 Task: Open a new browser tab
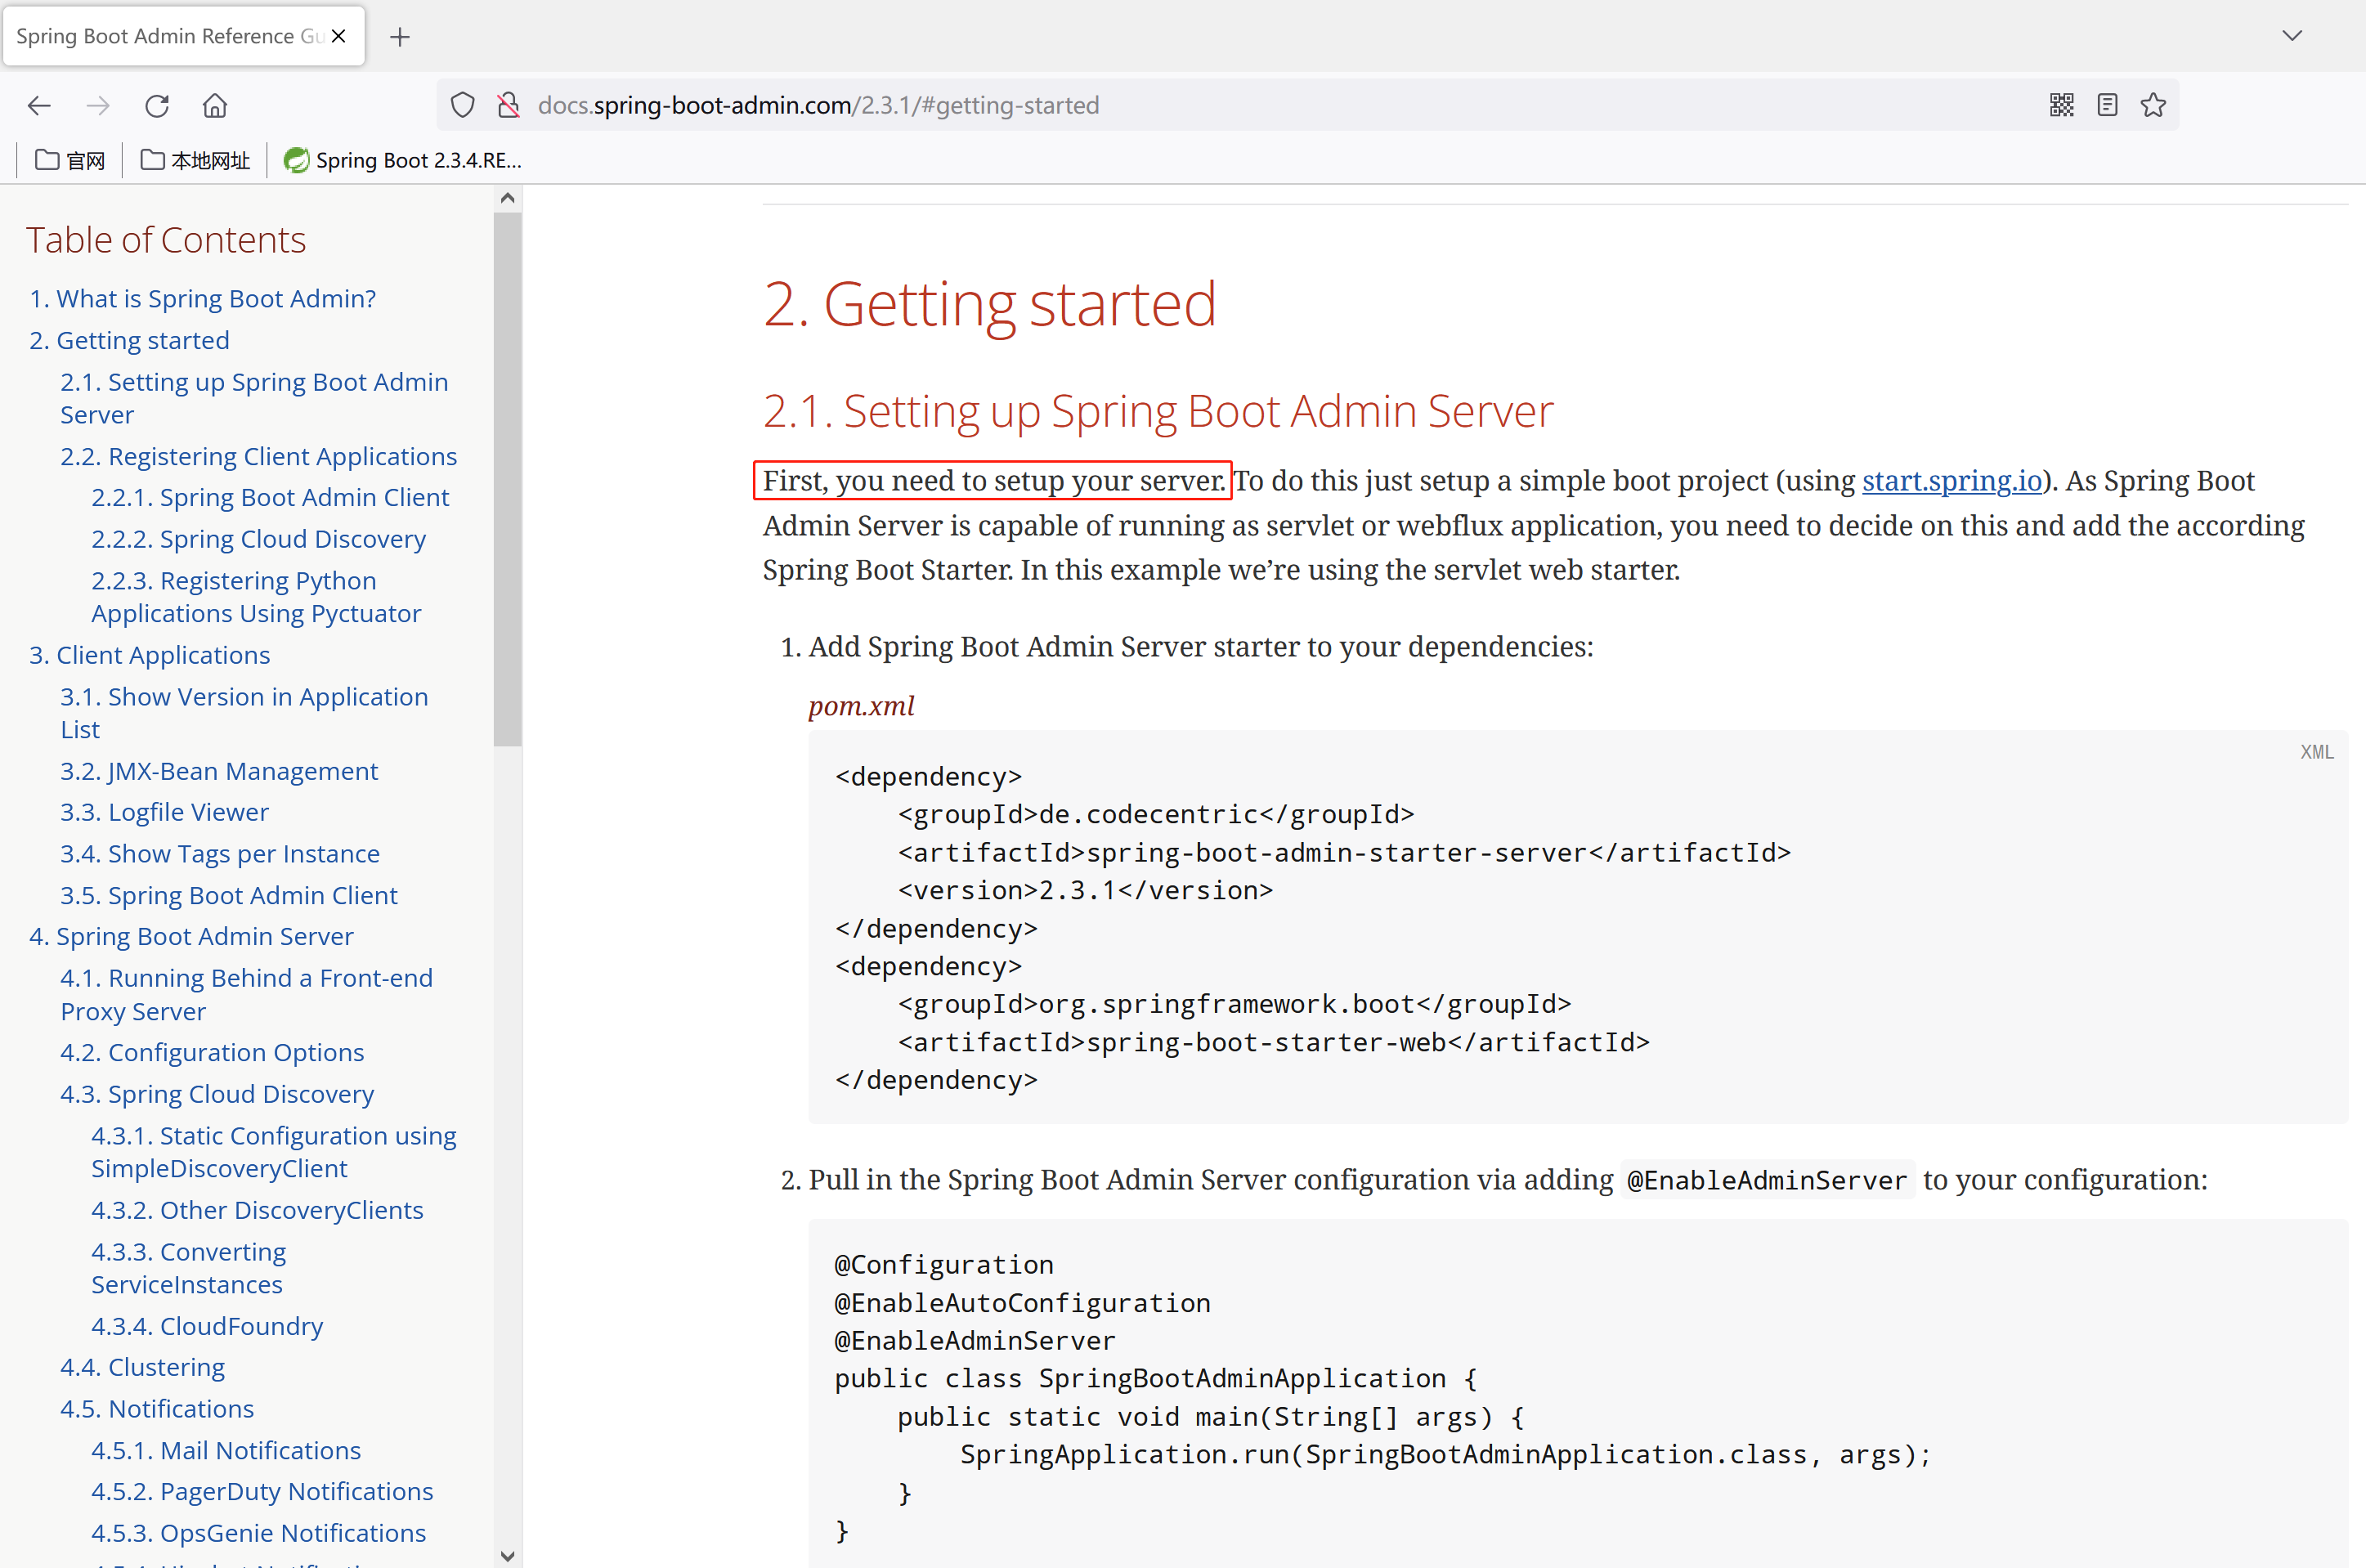(x=400, y=36)
